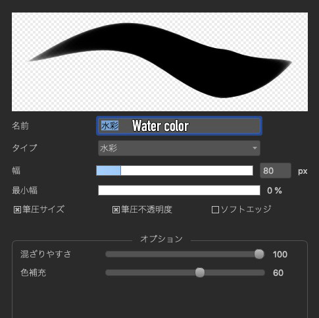Screen dimensions: 319x318
Task: Click the 筆圧不透明度 label text
Action: 147,209
